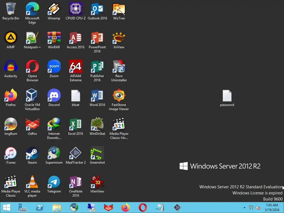The image size is (284, 213).
Task: Click Supermium icon in taskbar
Action: (74, 207)
